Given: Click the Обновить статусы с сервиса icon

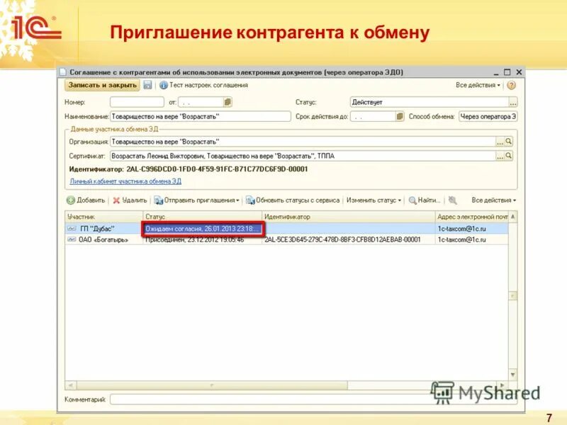Looking at the screenshot, I should pyautogui.click(x=250, y=199).
